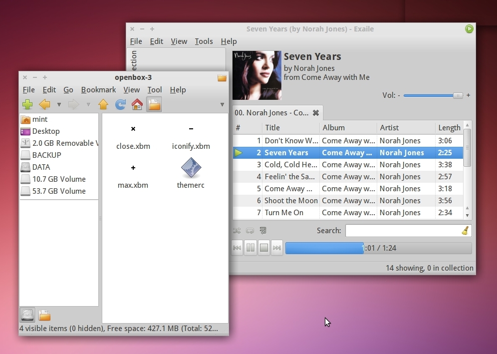The width and height of the screenshot is (497, 354).
Task: Go forward with the right arrow icon
Action: 73,104
